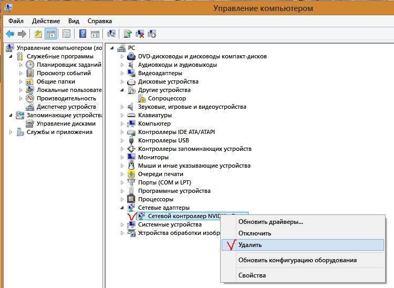The width and height of the screenshot is (394, 288).
Task: Click the Disable device toolbar icon
Action: pyautogui.click(x=152, y=34)
